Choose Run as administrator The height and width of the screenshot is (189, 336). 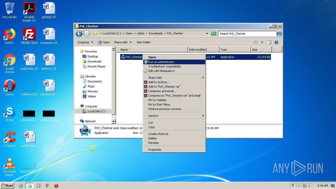174,62
